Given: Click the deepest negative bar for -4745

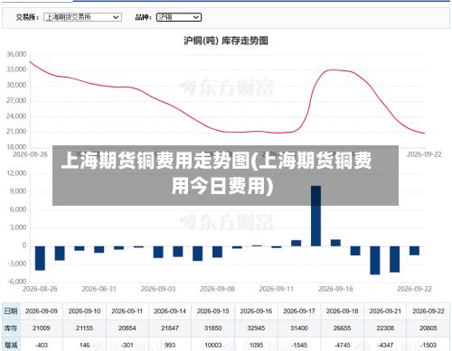Looking at the screenshot, I should pyautogui.click(x=375, y=260).
